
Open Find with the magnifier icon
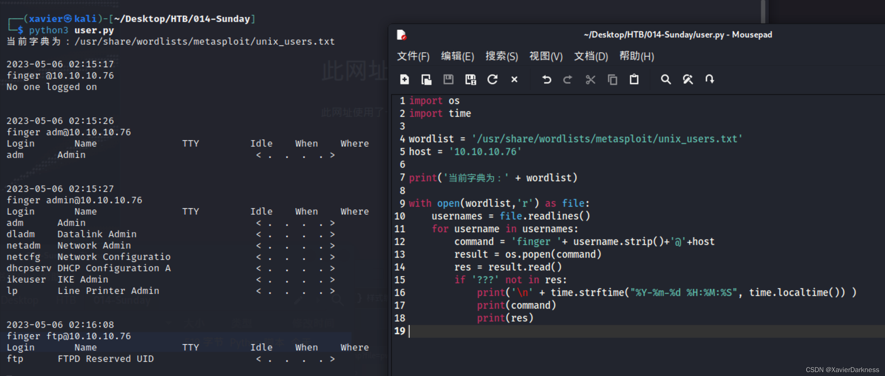(x=666, y=79)
